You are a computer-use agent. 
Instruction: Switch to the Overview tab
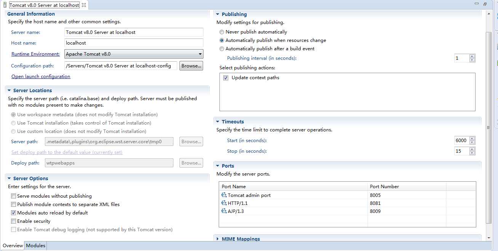click(13, 246)
